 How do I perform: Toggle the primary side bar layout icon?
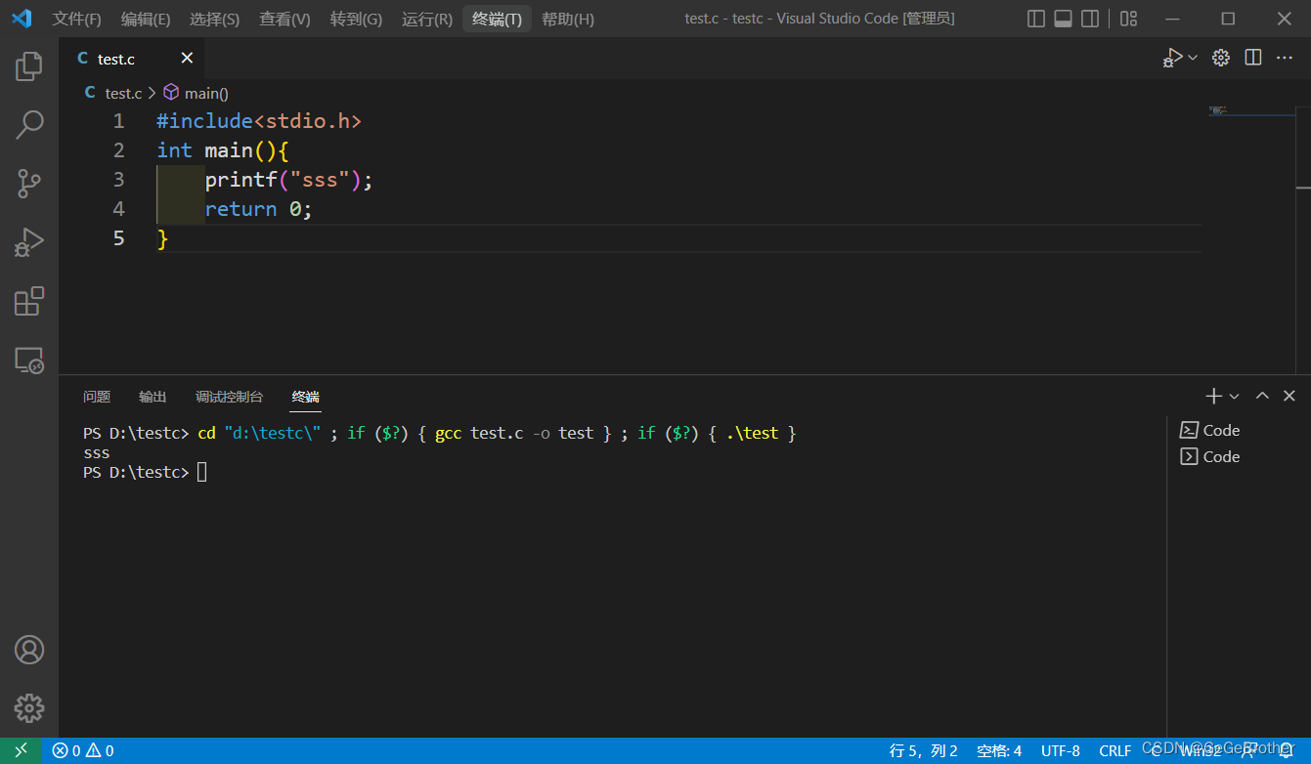tap(1036, 19)
